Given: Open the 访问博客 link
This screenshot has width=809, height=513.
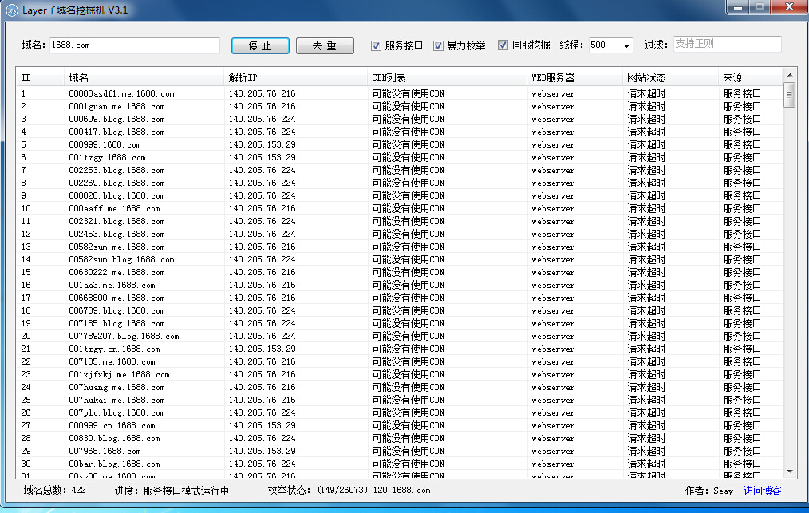Looking at the screenshot, I should coord(762,491).
